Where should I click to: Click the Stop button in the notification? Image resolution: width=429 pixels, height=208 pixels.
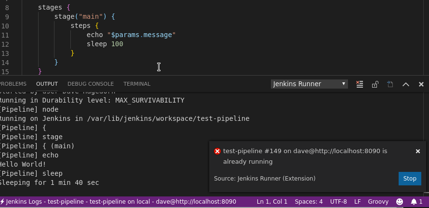[410, 179]
